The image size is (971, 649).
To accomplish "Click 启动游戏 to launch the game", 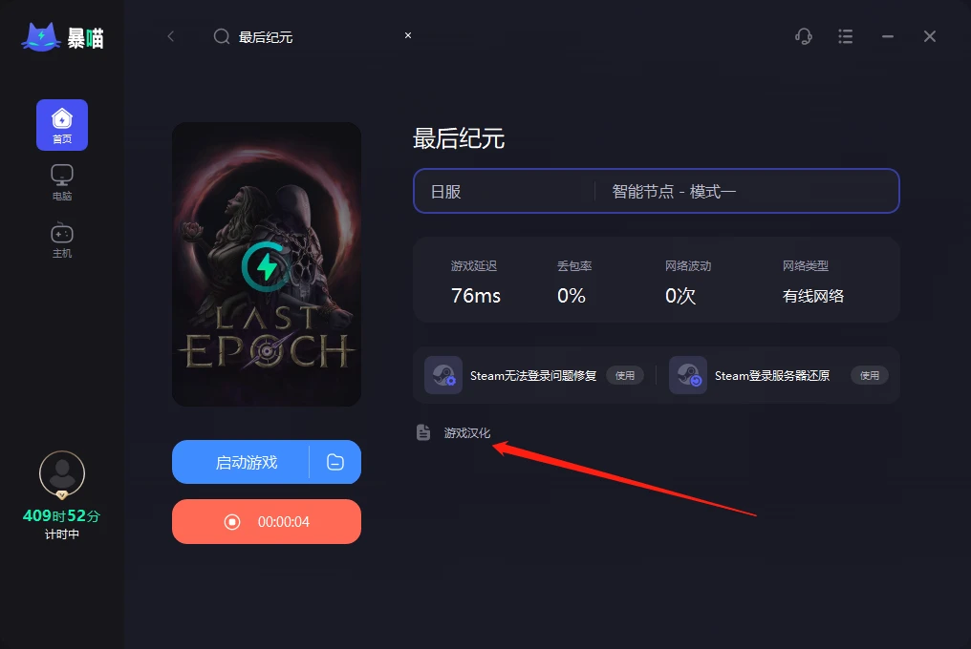I will point(241,462).
